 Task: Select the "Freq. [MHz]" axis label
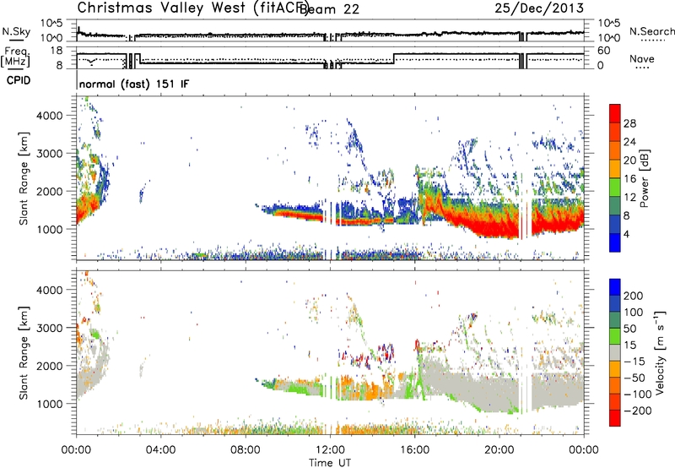point(15,57)
